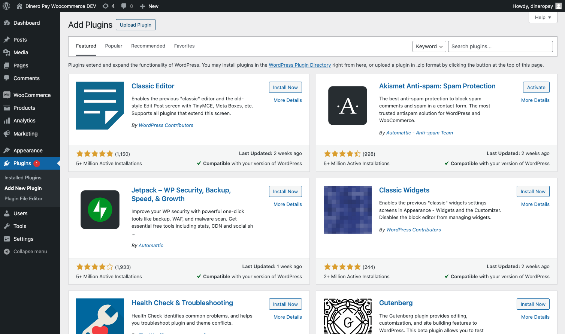Image resolution: width=565 pixels, height=334 pixels.
Task: Open the Automattic author link under Jetpack
Action: click(151, 246)
